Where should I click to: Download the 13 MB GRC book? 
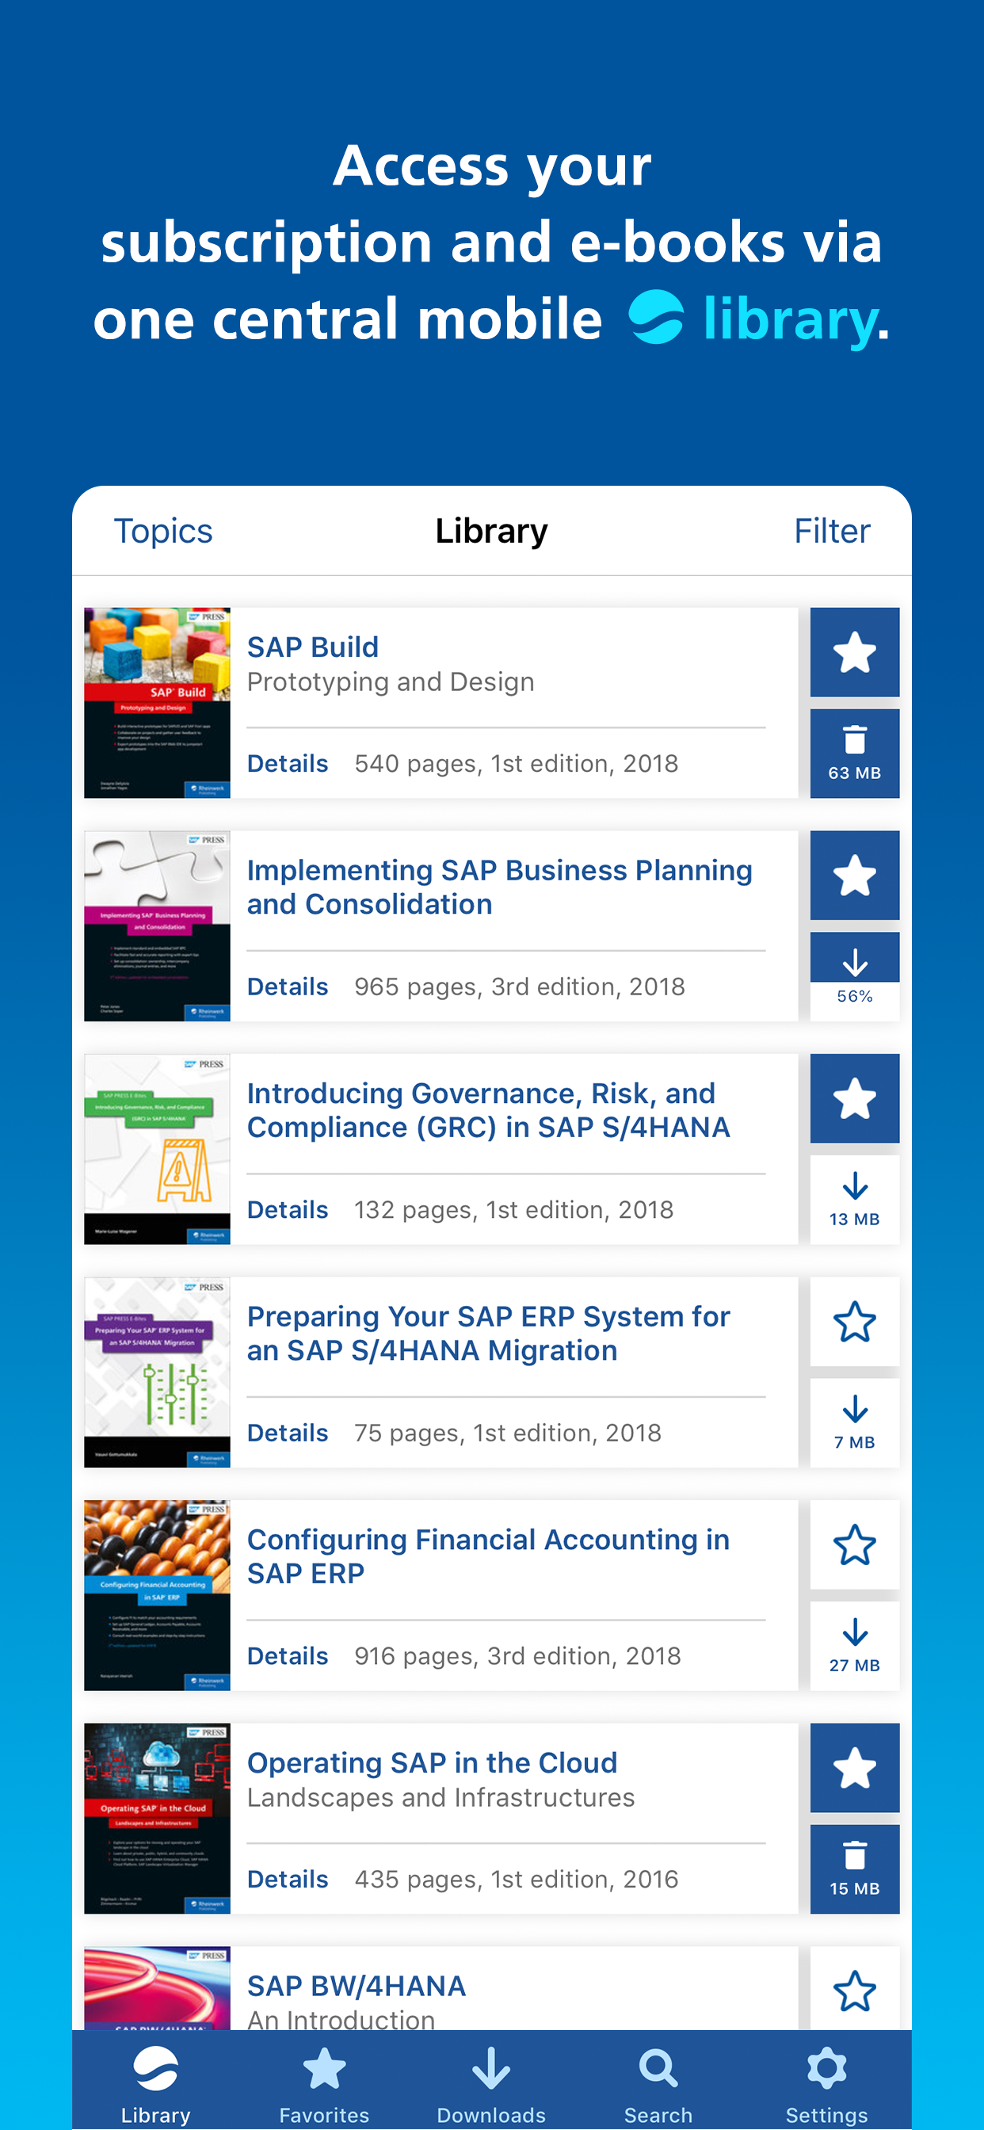[854, 1199]
